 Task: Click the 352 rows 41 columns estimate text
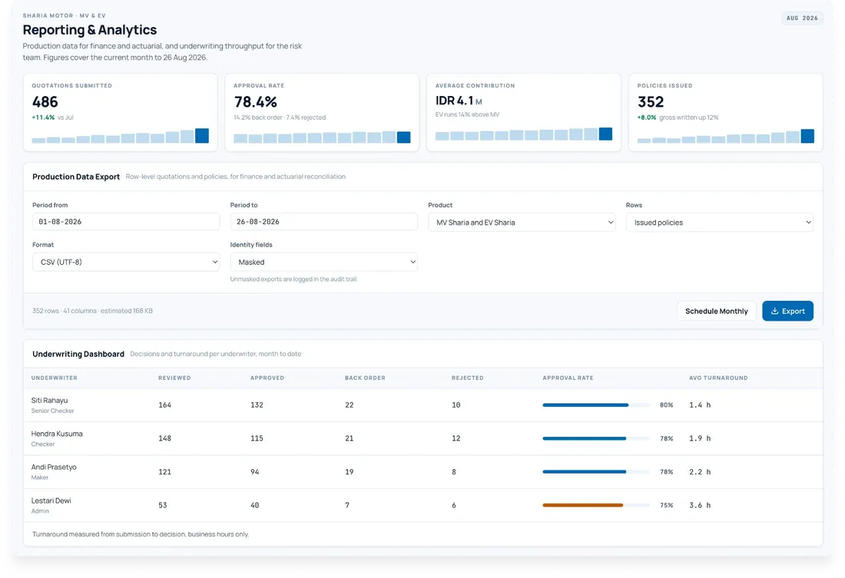coord(92,311)
